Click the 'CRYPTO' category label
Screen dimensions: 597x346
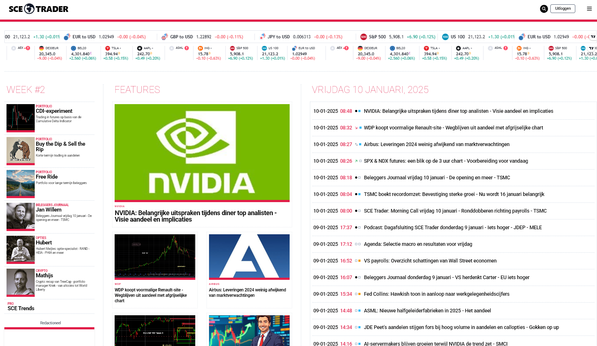coord(42,271)
